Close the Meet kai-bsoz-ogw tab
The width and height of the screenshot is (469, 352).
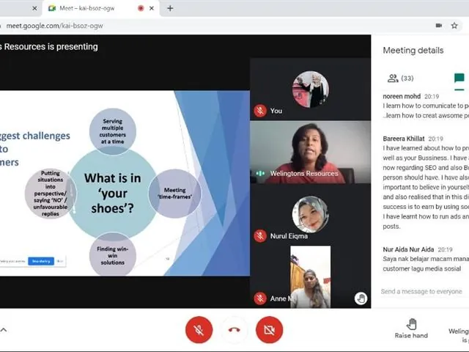coord(152,8)
